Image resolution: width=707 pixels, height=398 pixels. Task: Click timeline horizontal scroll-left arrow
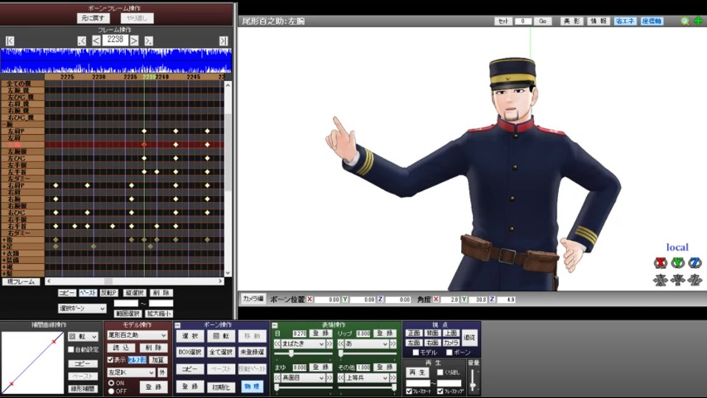pyautogui.click(x=49, y=281)
